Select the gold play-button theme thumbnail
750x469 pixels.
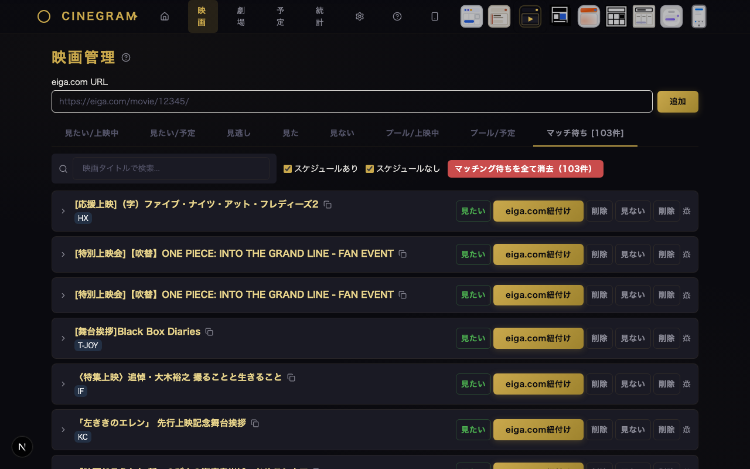(x=530, y=16)
